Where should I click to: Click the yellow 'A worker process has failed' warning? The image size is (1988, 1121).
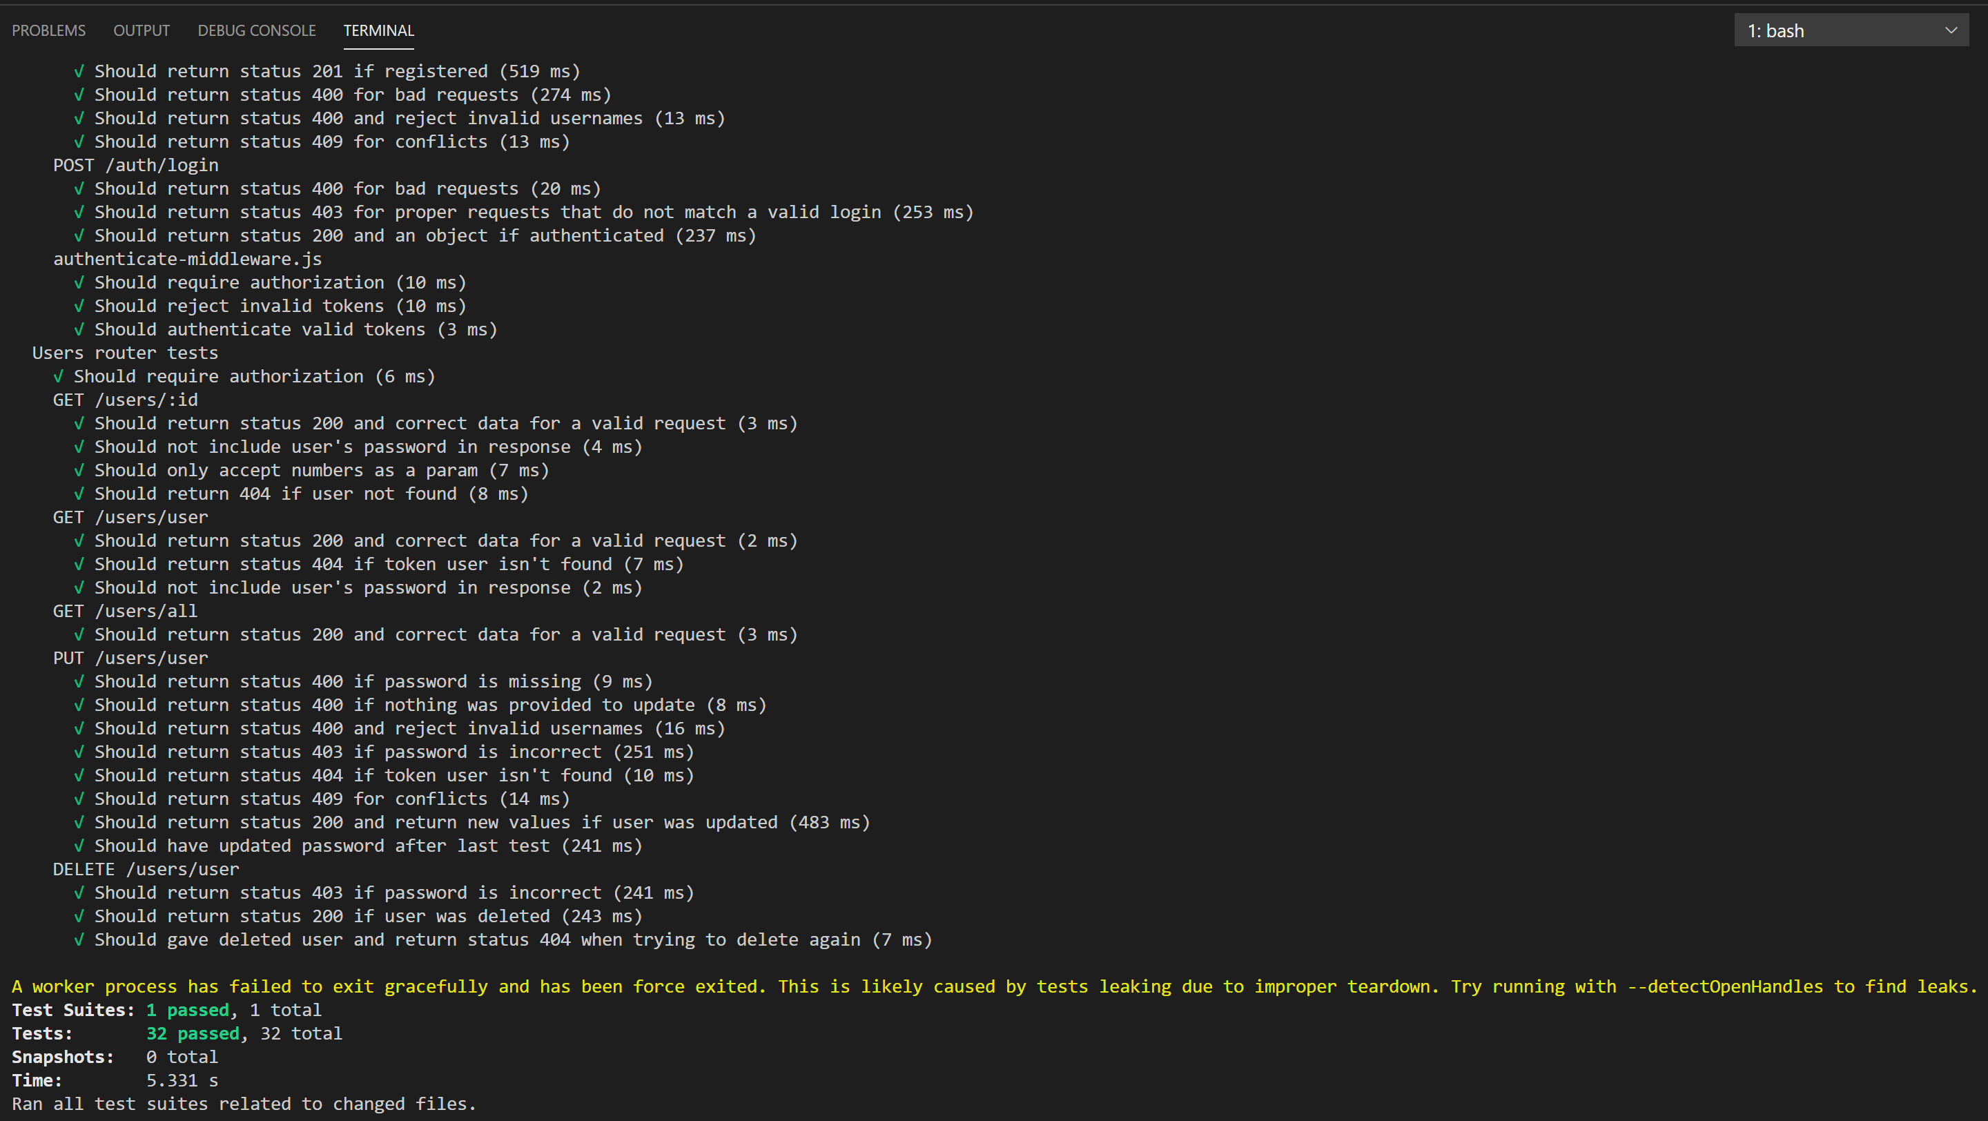pyautogui.click(x=994, y=987)
